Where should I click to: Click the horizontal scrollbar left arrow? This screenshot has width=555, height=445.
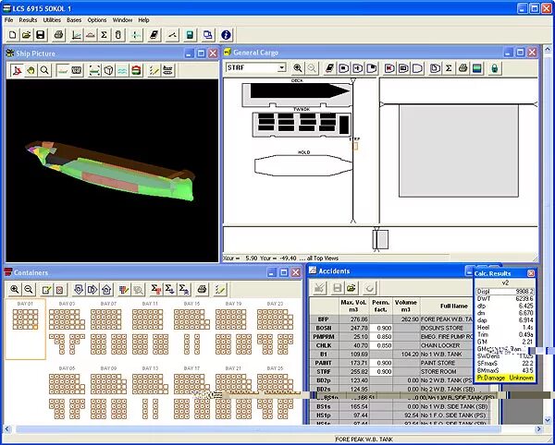(7, 429)
